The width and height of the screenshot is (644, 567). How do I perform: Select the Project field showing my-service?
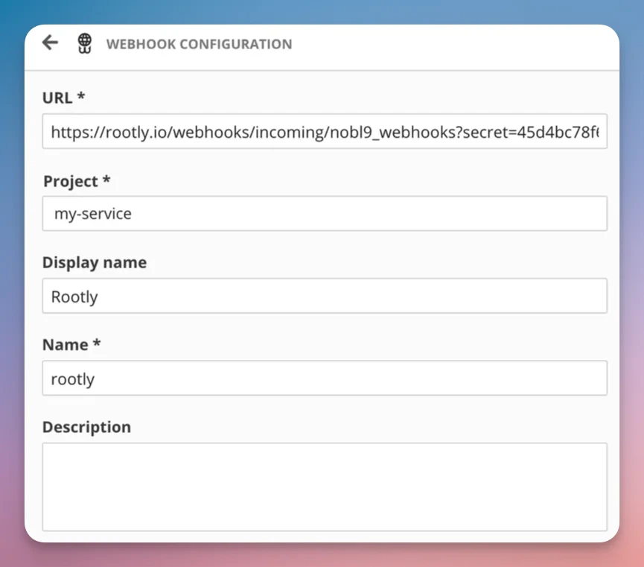(324, 213)
